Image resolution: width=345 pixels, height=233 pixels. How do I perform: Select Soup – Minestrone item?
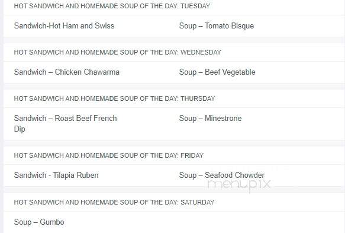(x=210, y=119)
